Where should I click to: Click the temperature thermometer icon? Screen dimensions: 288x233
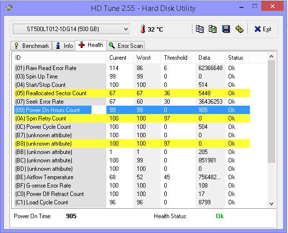click(x=143, y=29)
